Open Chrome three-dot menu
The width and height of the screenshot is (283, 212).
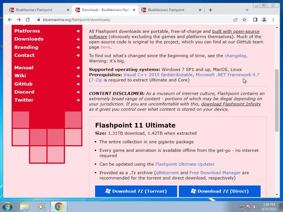tap(273, 20)
